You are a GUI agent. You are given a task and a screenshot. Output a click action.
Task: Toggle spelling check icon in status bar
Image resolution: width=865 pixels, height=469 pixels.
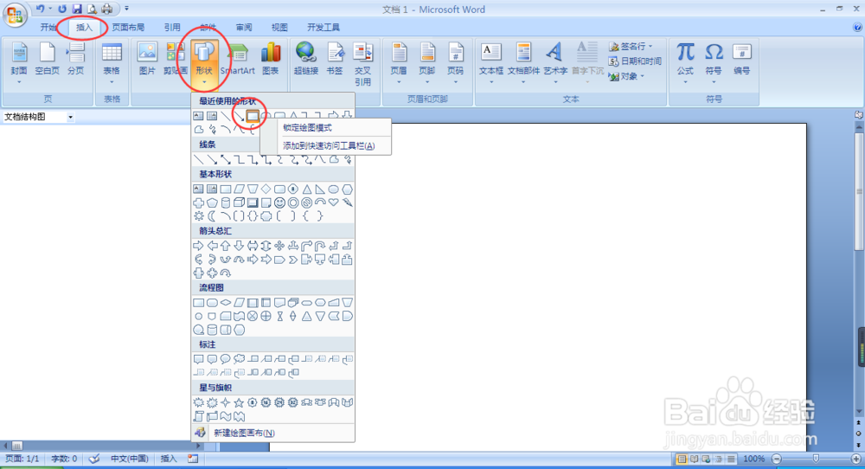tap(94, 459)
